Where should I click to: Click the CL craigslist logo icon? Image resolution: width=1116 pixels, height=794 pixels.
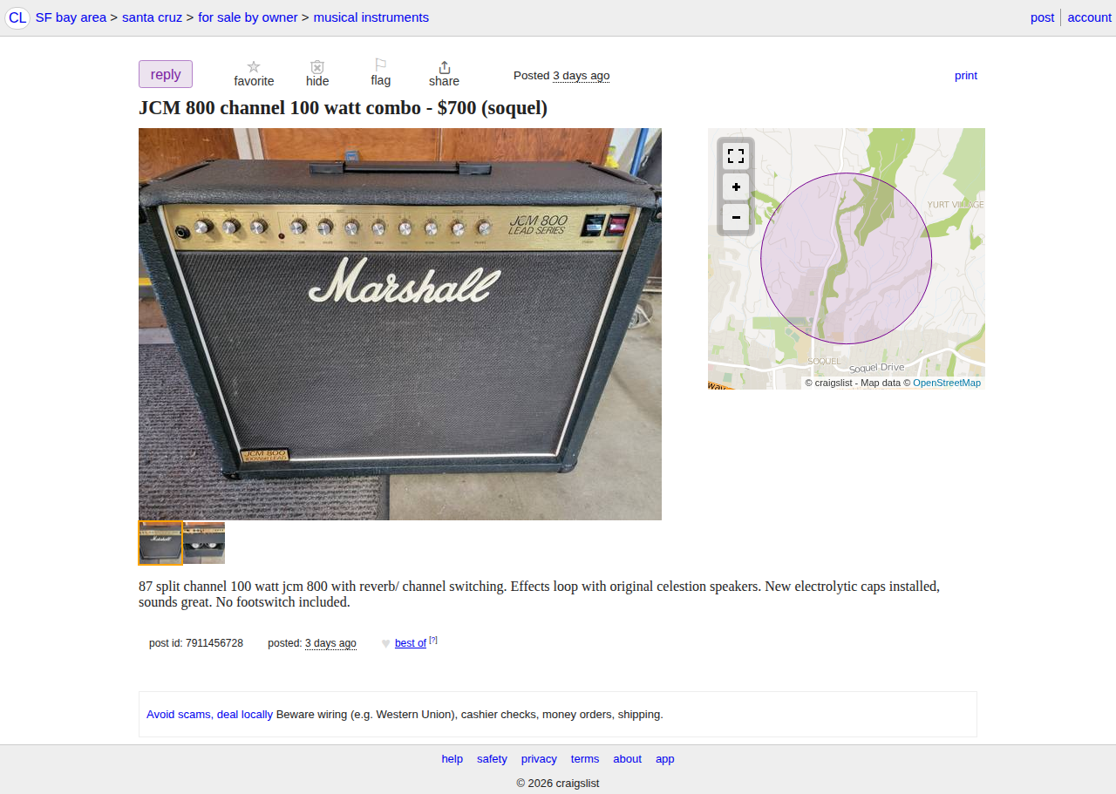(x=17, y=17)
